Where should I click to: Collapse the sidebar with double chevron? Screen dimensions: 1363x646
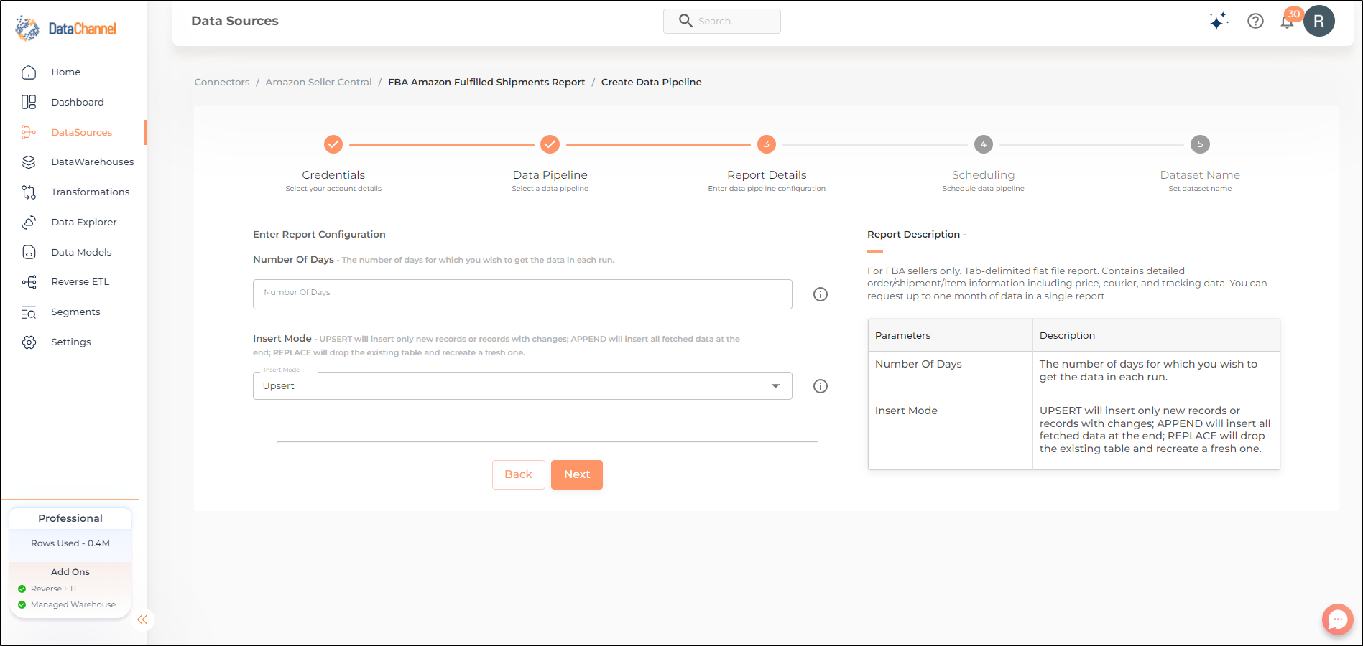(x=142, y=619)
